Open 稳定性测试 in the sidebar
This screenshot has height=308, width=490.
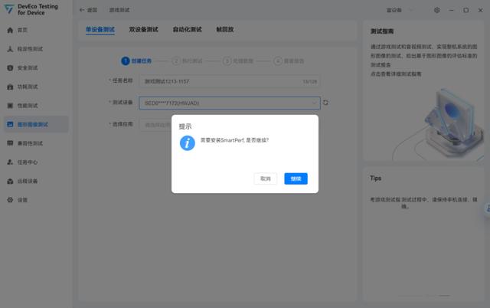pyautogui.click(x=36, y=49)
